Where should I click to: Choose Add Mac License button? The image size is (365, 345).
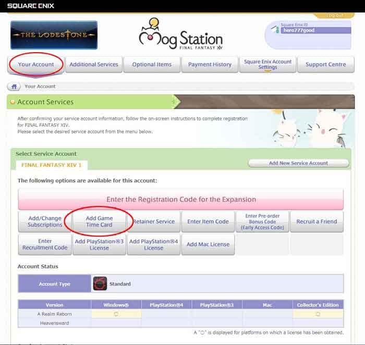click(x=208, y=244)
